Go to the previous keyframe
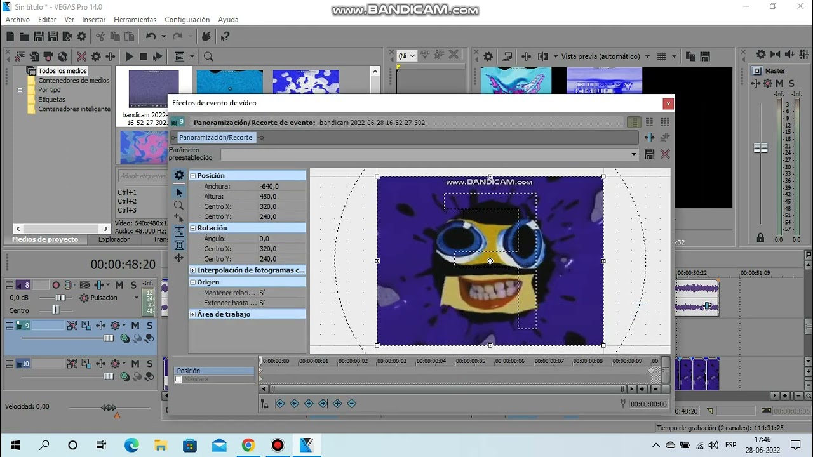This screenshot has height=457, width=813. pyautogui.click(x=294, y=404)
